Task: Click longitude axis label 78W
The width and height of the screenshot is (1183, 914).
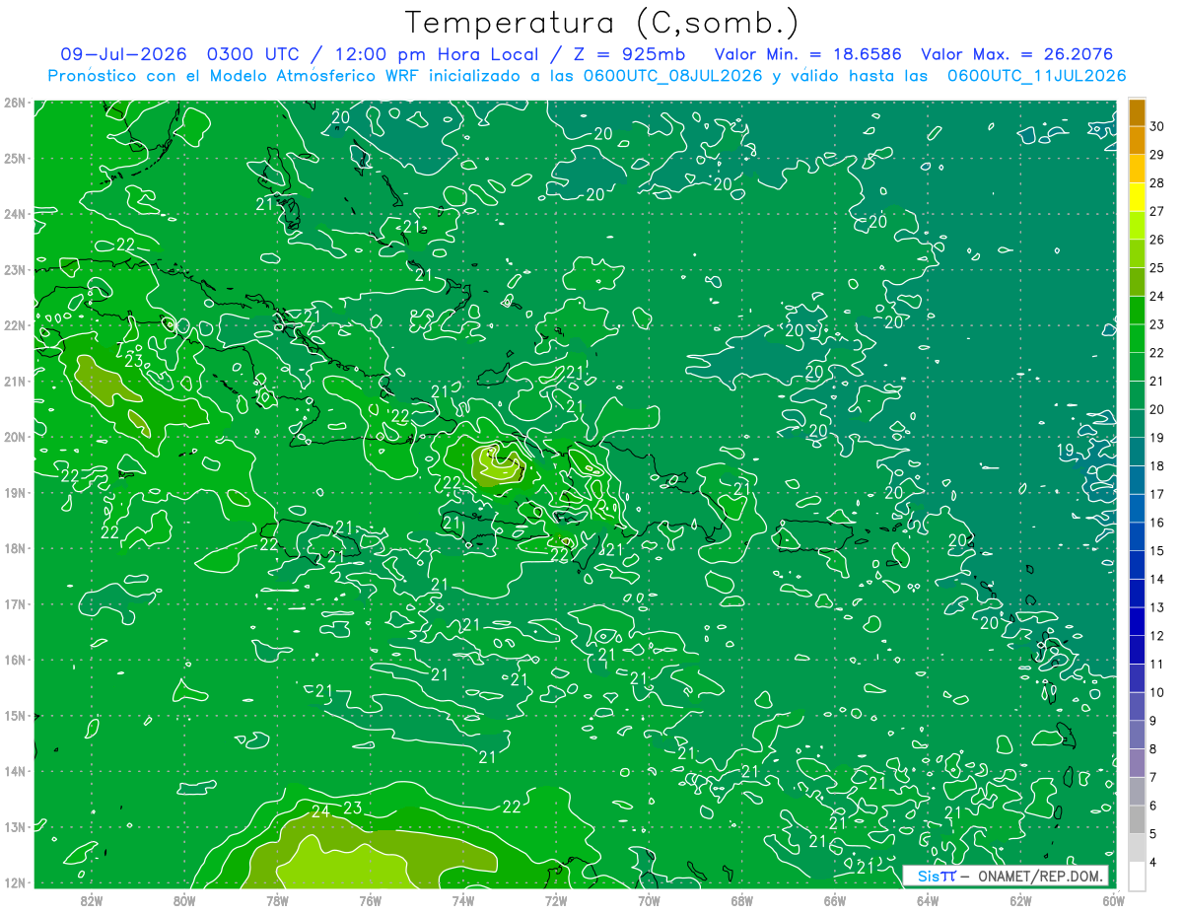Action: (277, 900)
